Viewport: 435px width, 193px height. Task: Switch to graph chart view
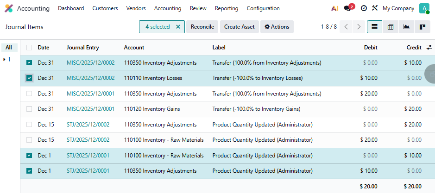(x=406, y=27)
